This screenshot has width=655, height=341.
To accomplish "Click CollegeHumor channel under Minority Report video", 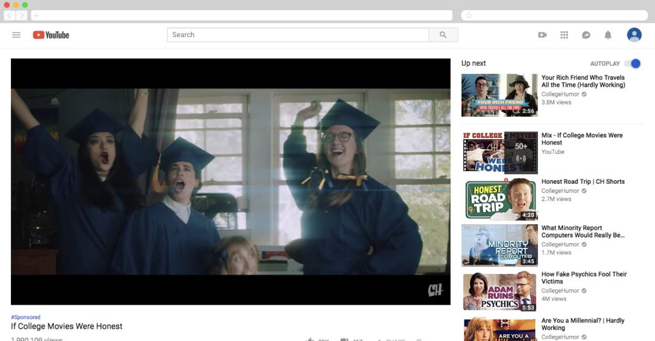I will pyautogui.click(x=560, y=245).
